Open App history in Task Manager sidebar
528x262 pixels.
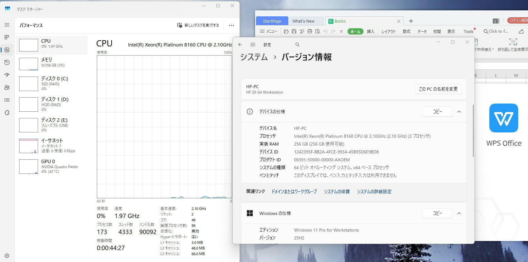7,62
